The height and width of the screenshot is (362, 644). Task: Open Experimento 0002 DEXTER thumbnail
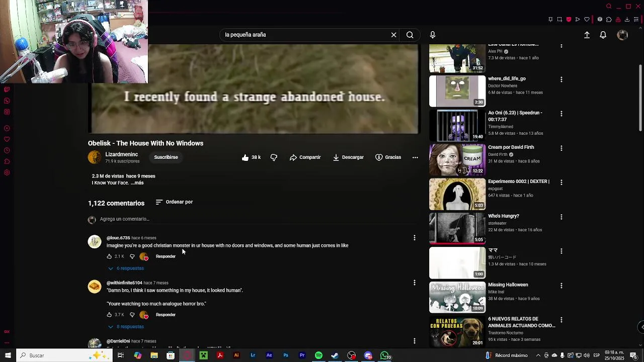click(457, 194)
